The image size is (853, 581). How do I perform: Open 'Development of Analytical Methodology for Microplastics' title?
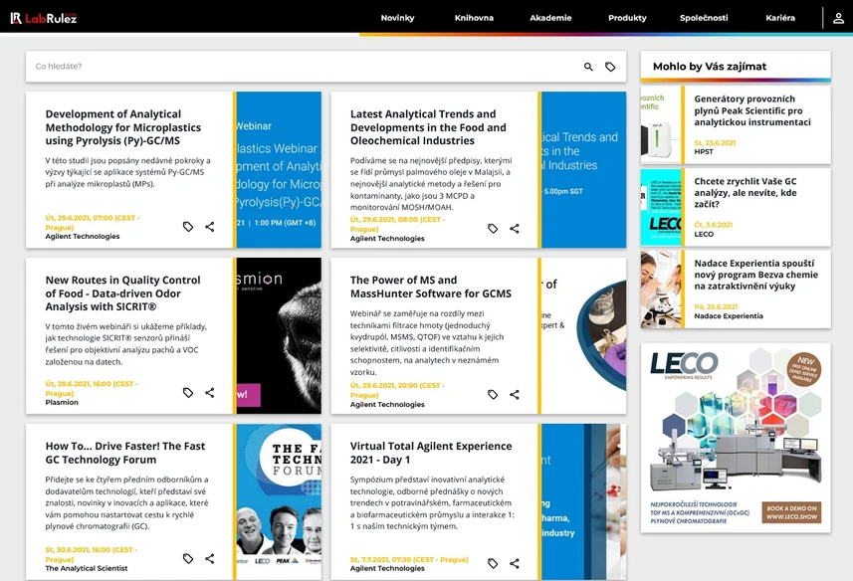click(x=123, y=127)
